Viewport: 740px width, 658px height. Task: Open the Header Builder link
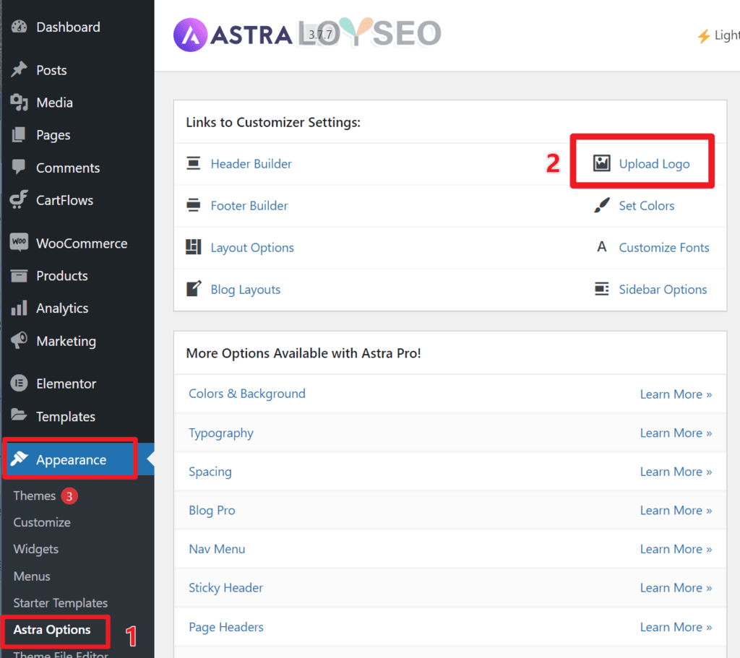tap(251, 164)
